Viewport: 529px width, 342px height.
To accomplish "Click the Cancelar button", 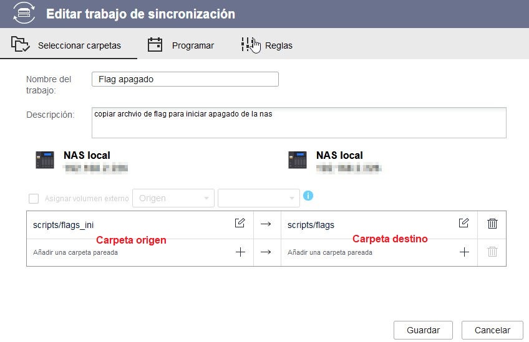I will point(492,330).
